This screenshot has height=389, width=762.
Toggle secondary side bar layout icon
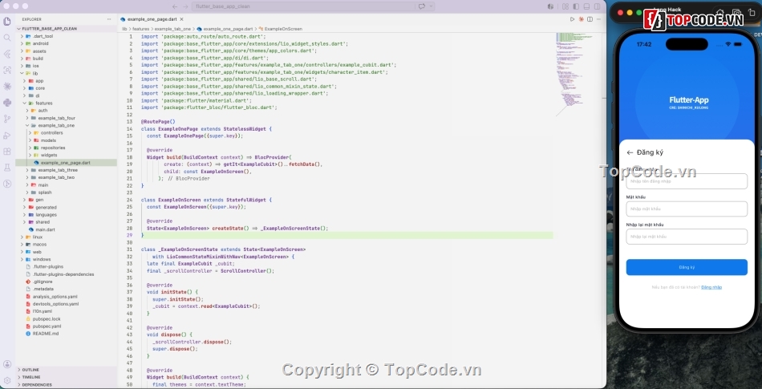[x=598, y=6]
